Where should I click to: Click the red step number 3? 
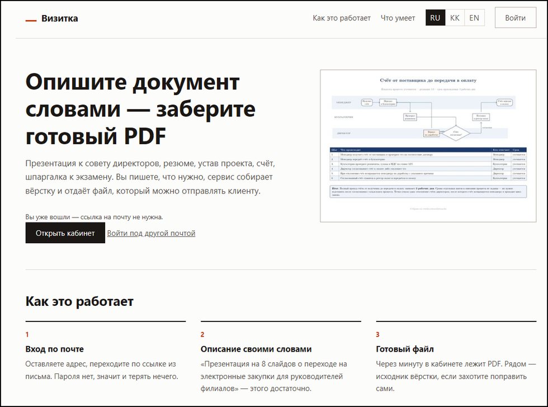(377, 335)
